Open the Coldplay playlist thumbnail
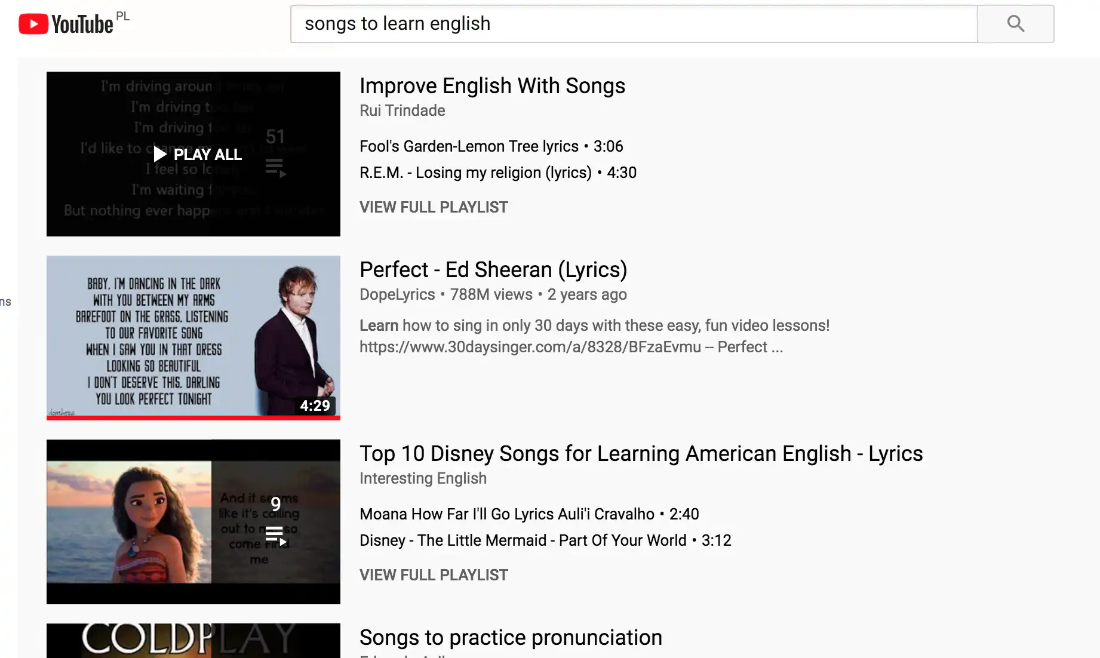Viewport: 1100px width, 658px height. [x=193, y=641]
